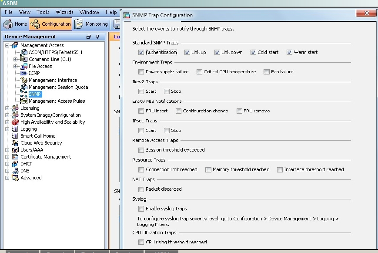Open the View menu
This screenshot has width=378, height=253.
pyautogui.click(x=25, y=12)
